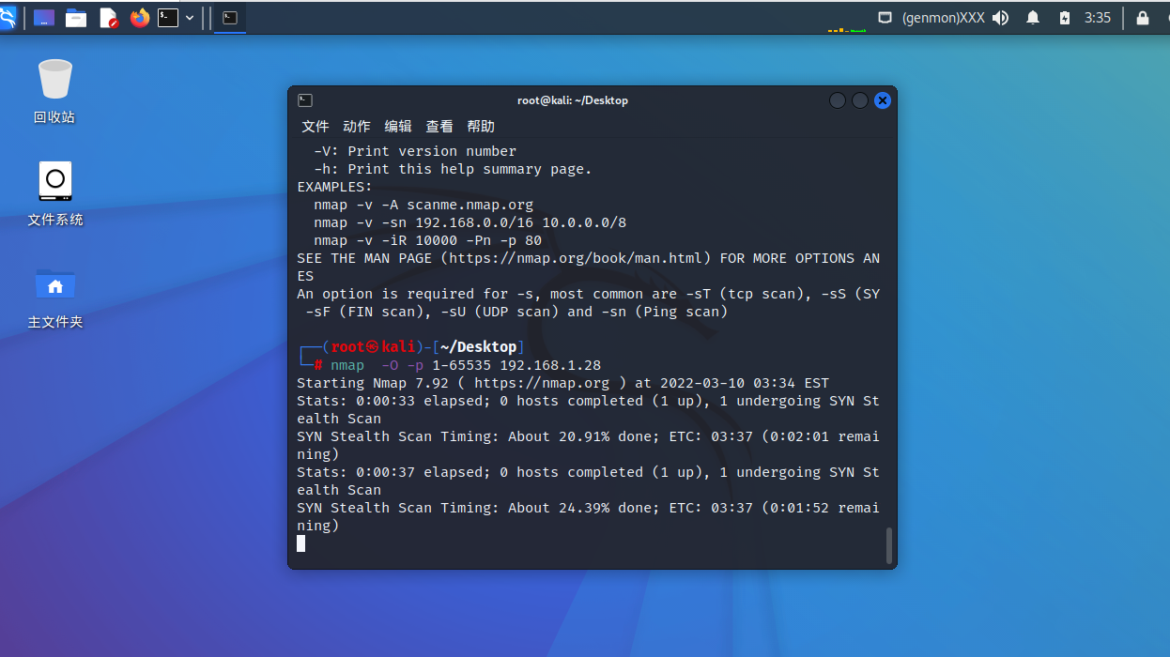Click the "nmap -v -iR 10000 -Pn -p 80" example

(x=428, y=240)
